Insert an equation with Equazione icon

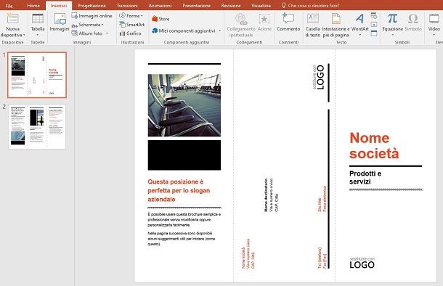(392, 19)
